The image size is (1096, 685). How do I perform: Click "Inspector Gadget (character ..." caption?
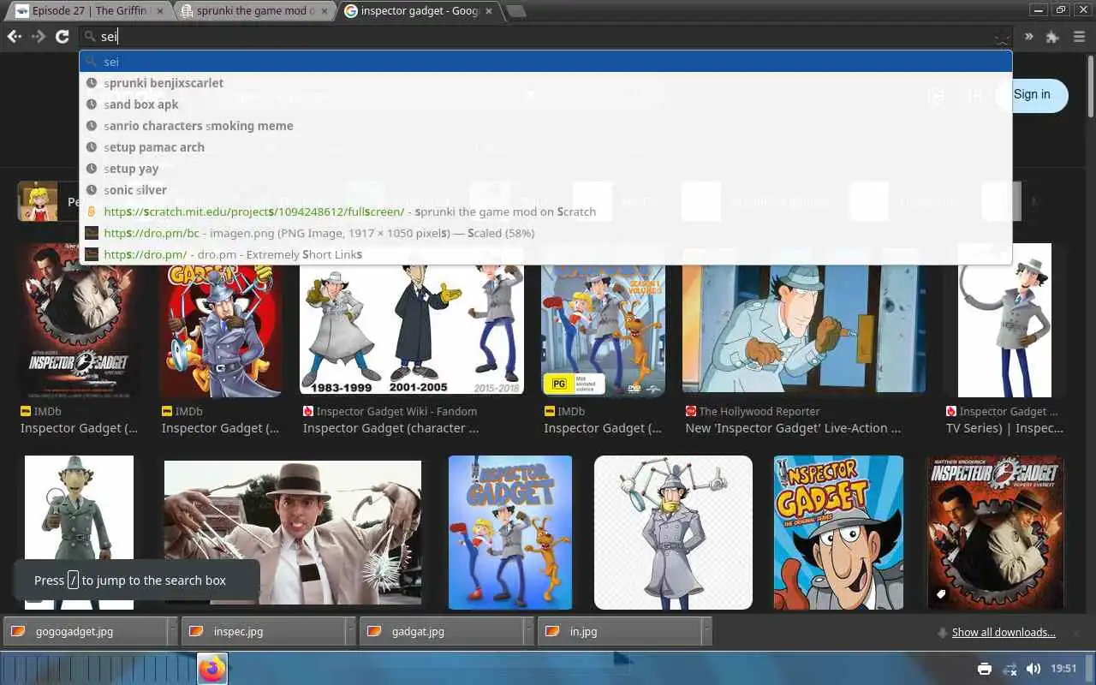[x=391, y=428]
